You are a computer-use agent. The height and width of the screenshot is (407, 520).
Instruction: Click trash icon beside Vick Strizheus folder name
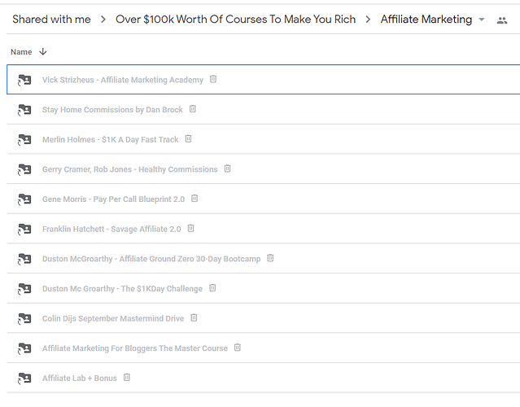213,79
